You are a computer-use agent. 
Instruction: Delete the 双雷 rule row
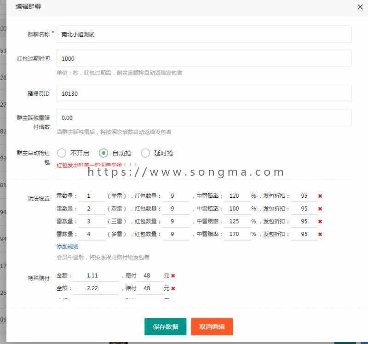coord(320,209)
